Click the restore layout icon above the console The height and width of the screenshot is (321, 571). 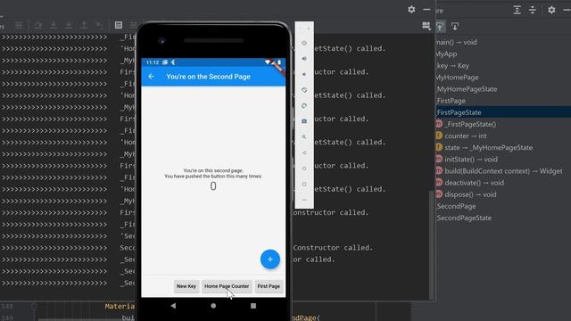[426, 26]
